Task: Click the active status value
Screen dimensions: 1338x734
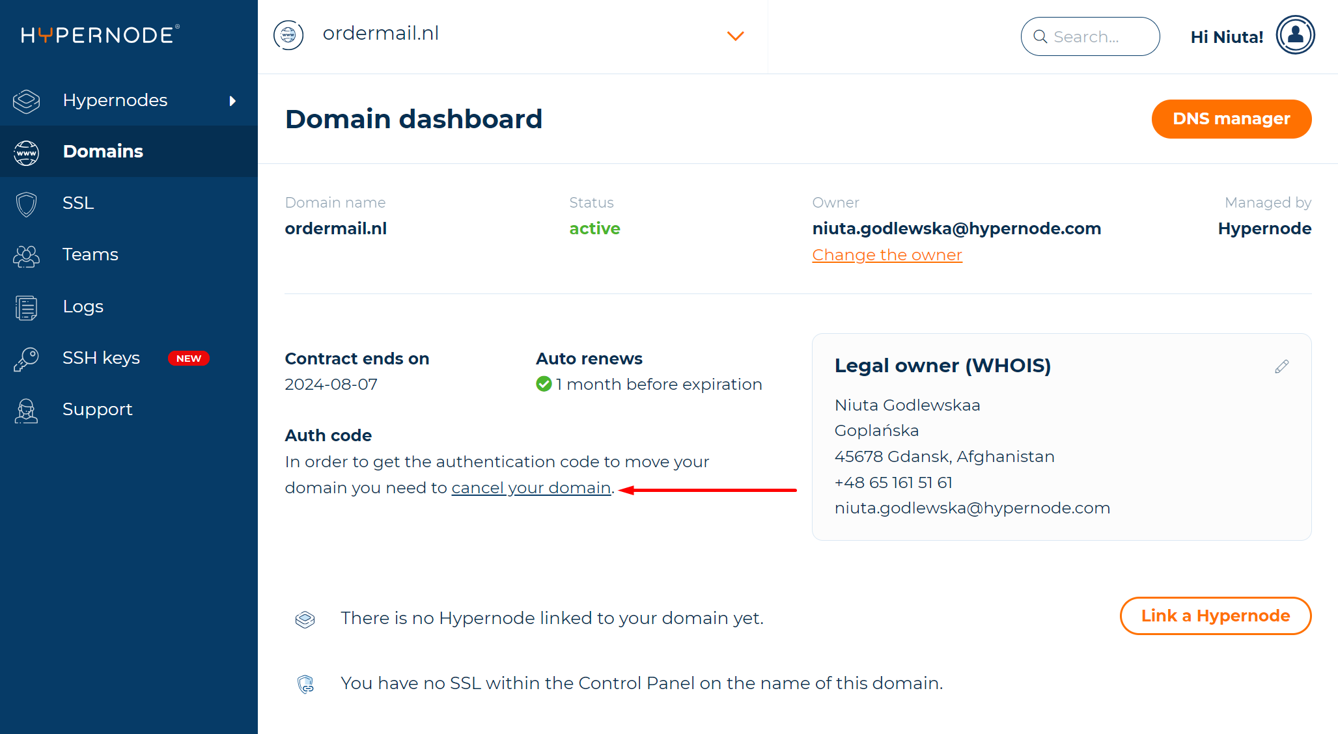Action: click(594, 228)
